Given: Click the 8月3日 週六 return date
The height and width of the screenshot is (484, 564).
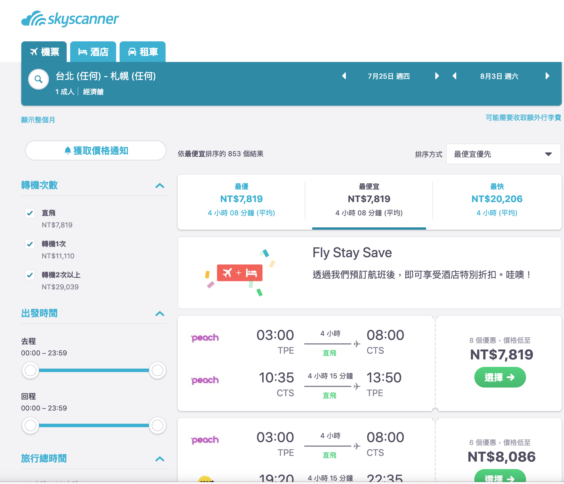Looking at the screenshot, I should pos(499,76).
